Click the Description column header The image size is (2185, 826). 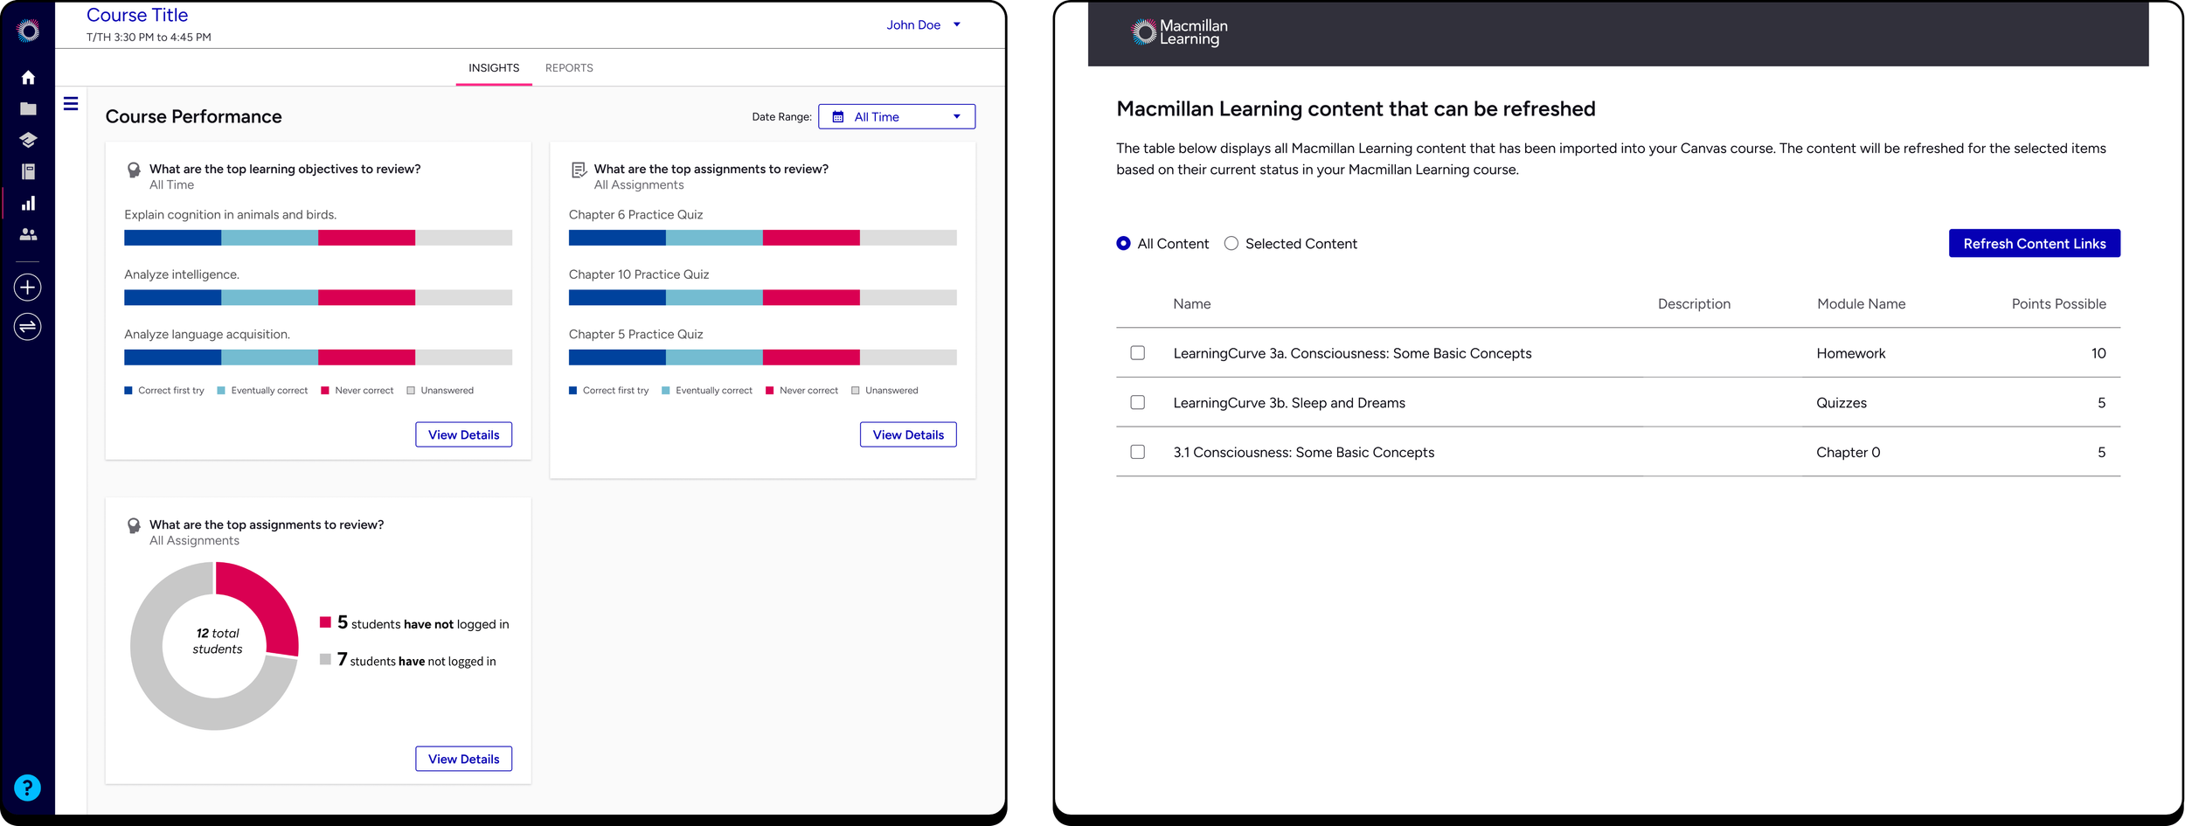(1694, 304)
